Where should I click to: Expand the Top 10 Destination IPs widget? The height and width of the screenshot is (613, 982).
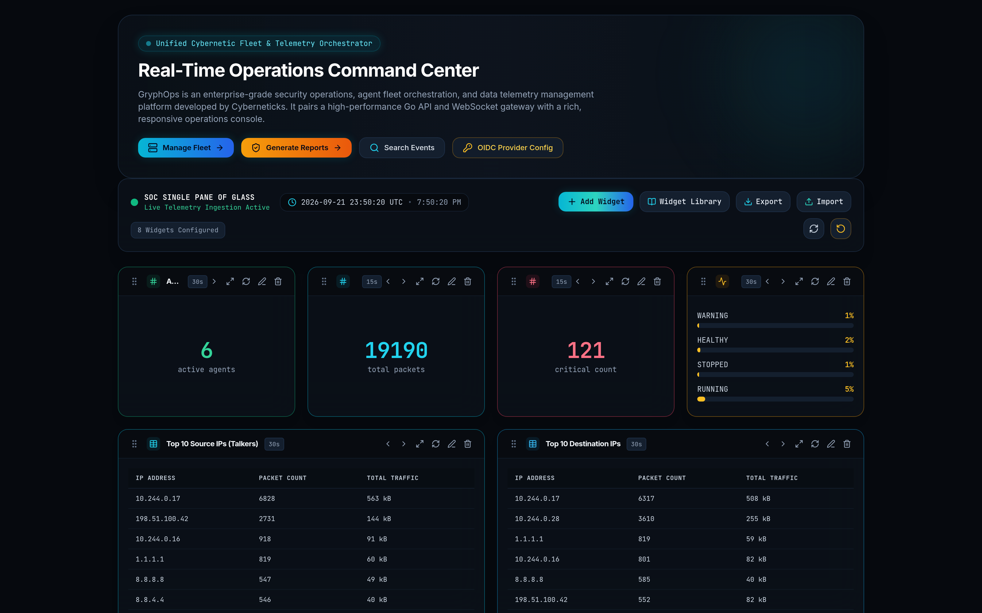799,444
